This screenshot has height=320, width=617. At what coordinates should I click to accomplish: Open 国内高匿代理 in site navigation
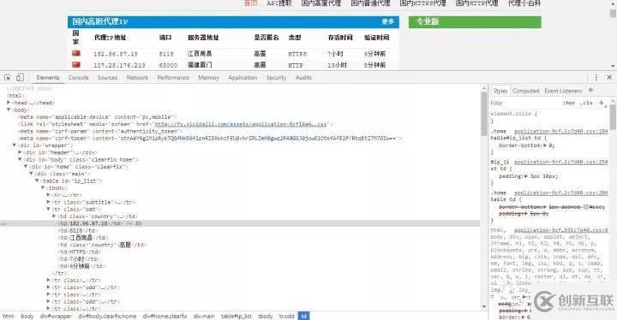coord(321,3)
